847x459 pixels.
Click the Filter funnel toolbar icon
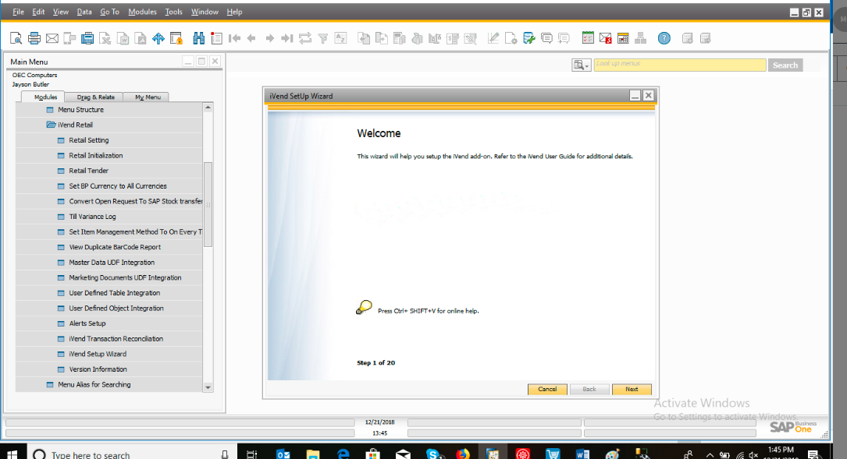tap(323, 38)
